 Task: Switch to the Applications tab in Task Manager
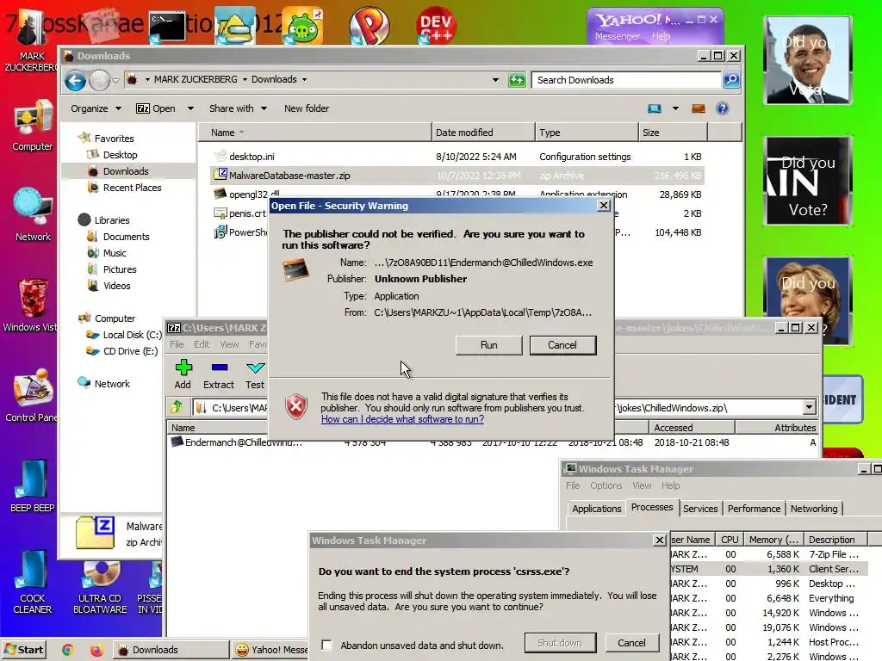tap(596, 508)
